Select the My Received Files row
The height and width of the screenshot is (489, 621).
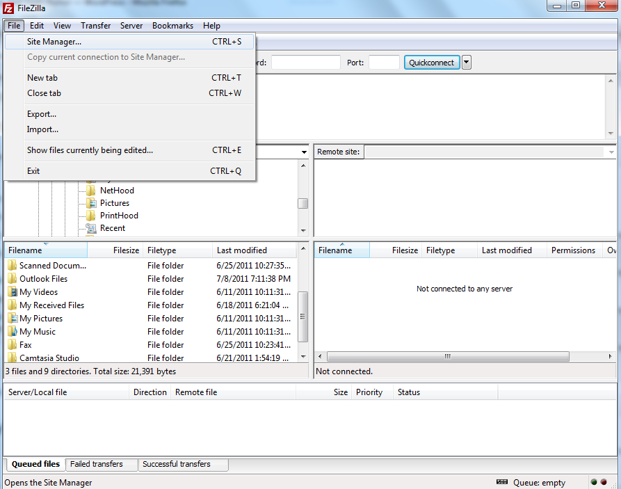pyautogui.click(x=150, y=305)
